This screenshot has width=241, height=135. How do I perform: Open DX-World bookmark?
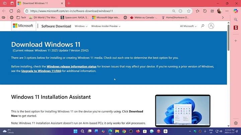[43, 17]
